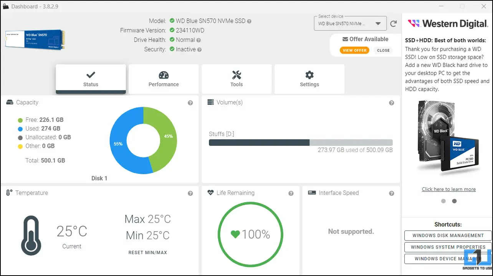
Task: Click the Life Remaining 100% circular gauge
Action: click(x=250, y=234)
